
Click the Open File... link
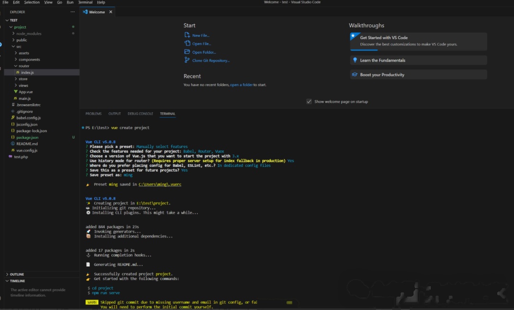(202, 44)
